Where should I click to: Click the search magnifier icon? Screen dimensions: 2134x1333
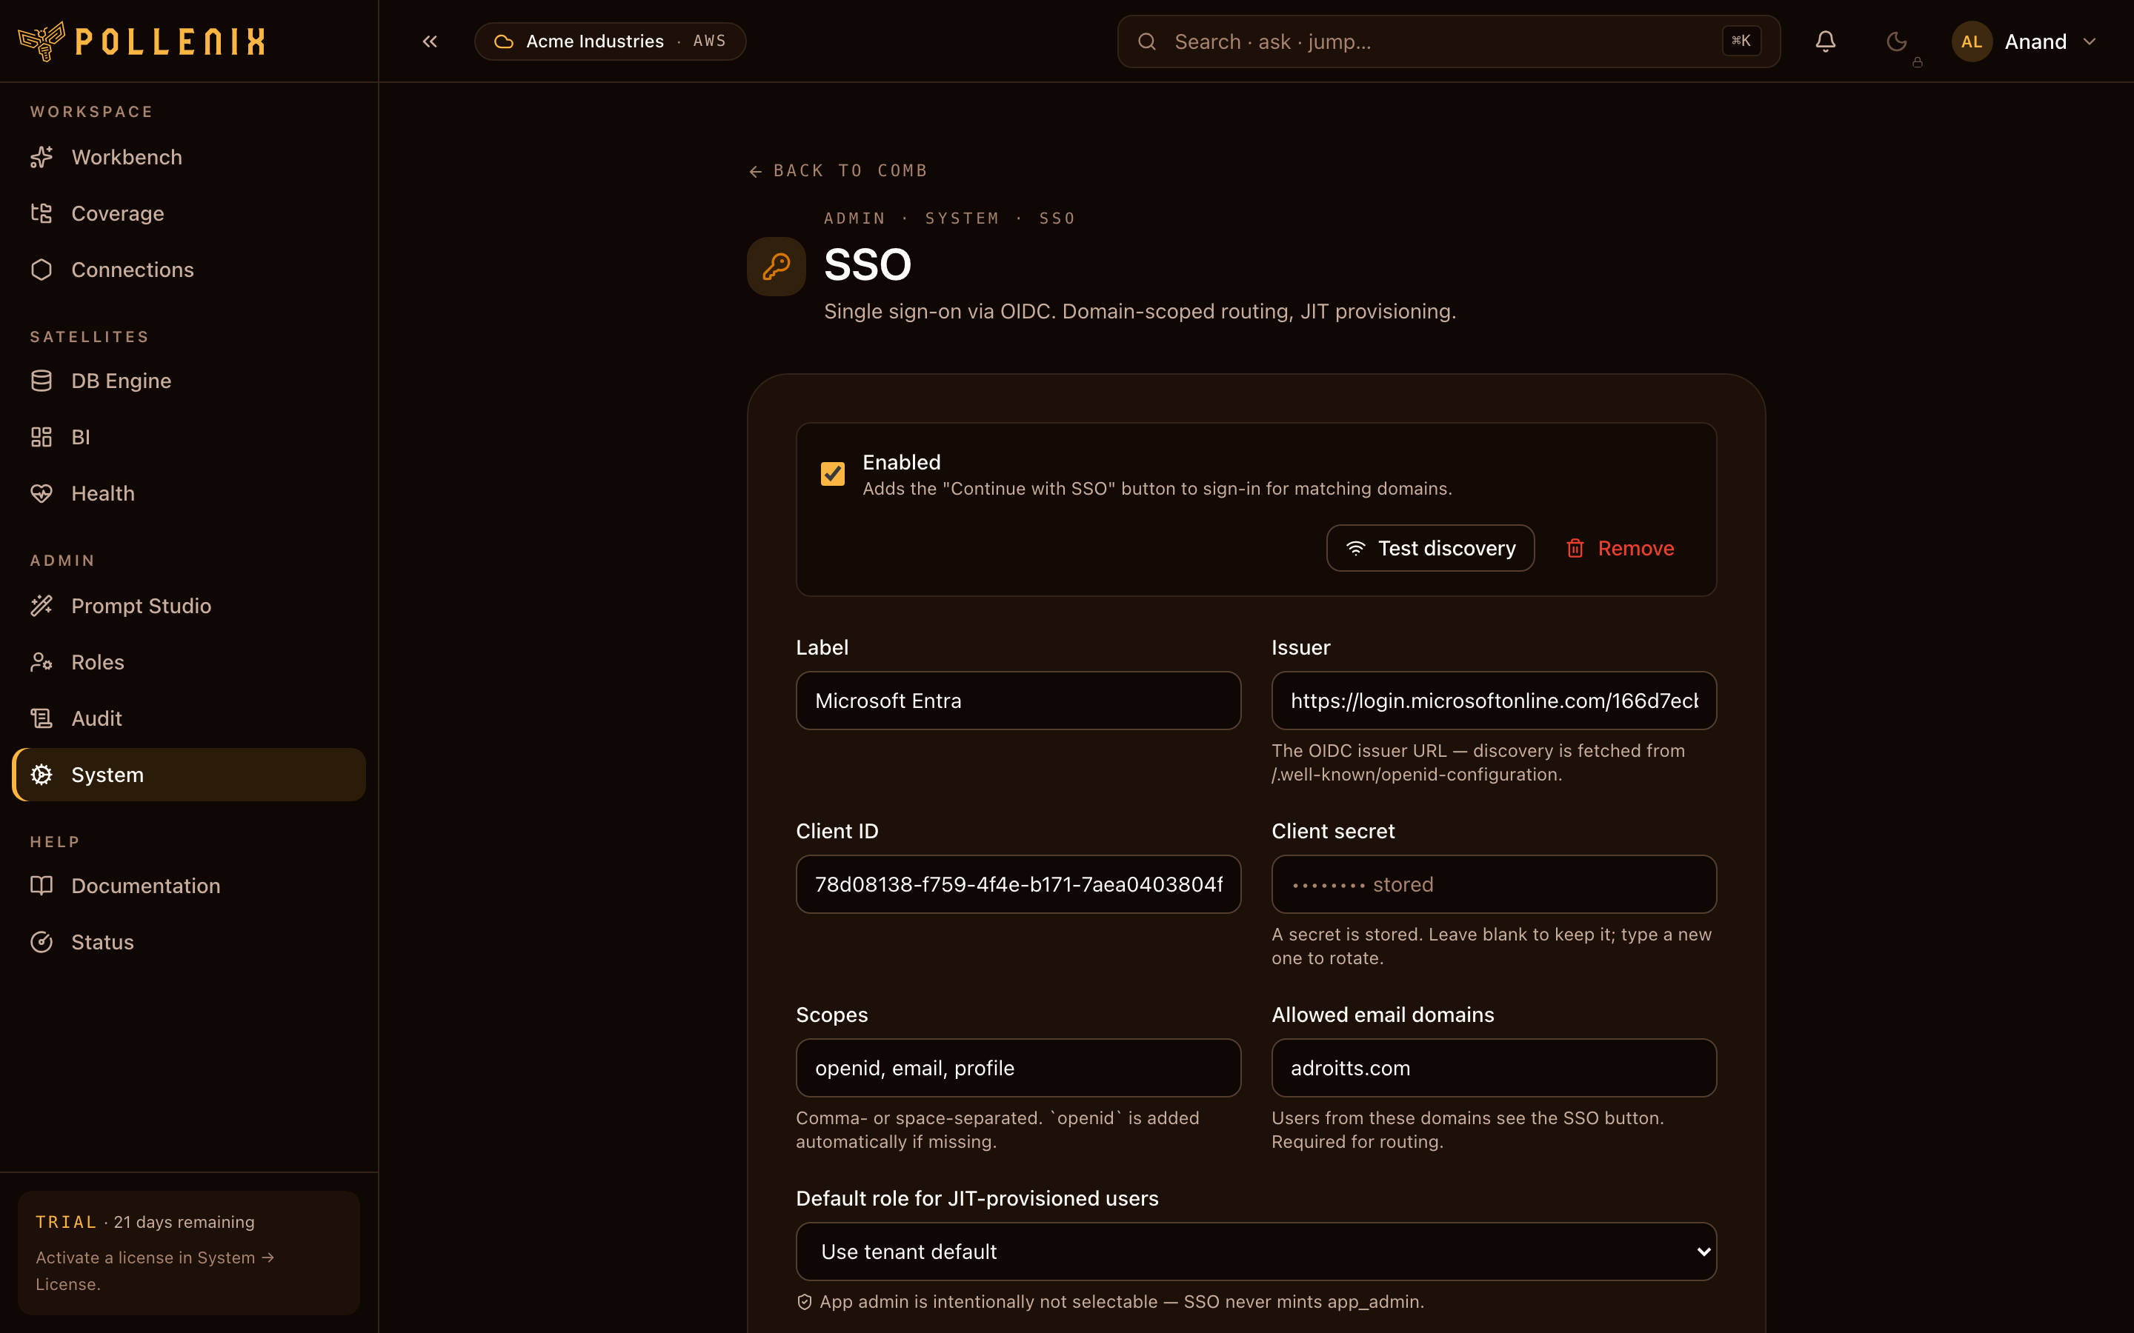pos(1146,41)
